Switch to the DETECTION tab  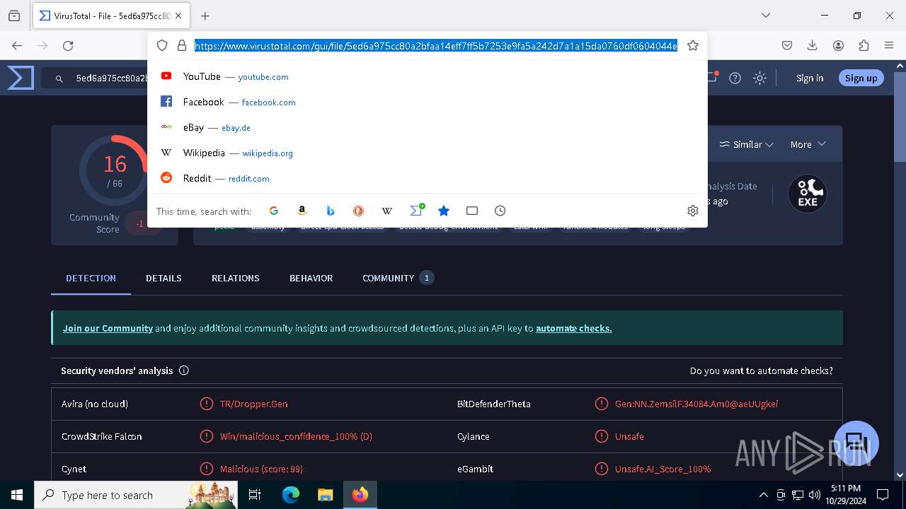[91, 278]
